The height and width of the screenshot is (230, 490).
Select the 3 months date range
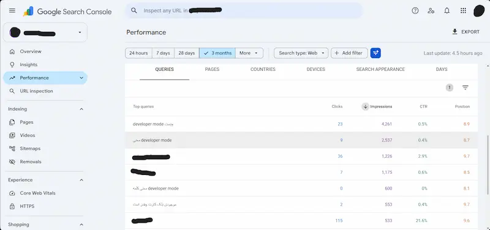coord(217,53)
